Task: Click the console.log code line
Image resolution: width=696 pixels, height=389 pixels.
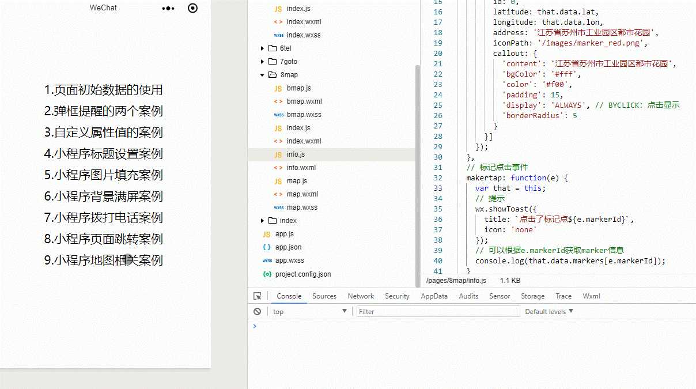Action: coord(570,261)
